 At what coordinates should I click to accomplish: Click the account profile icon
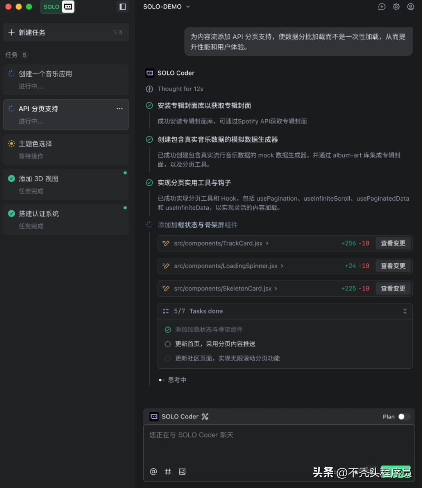(x=411, y=7)
